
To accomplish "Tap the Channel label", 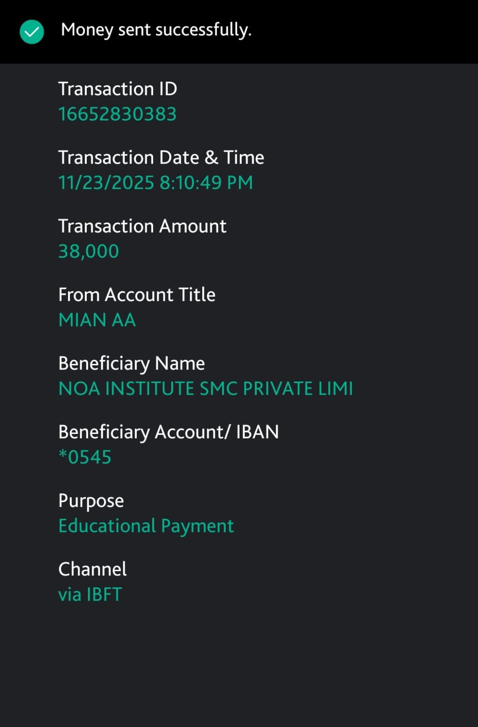I will point(92,569).
